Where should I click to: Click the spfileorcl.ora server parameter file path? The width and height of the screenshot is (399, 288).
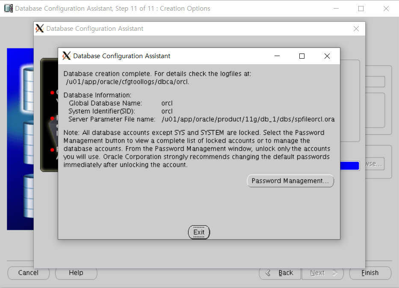click(248, 119)
